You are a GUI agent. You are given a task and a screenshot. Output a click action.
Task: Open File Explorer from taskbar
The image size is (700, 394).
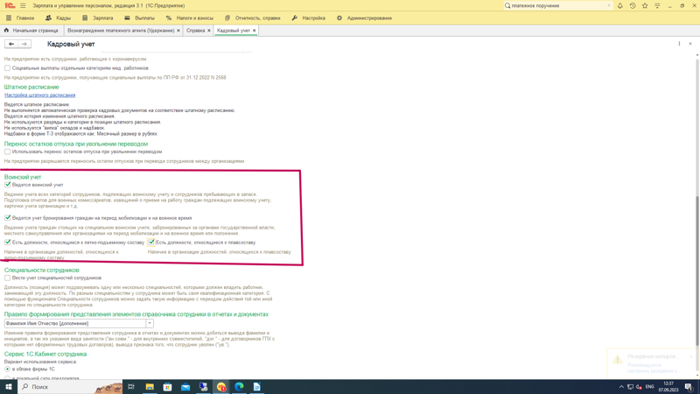[150, 387]
